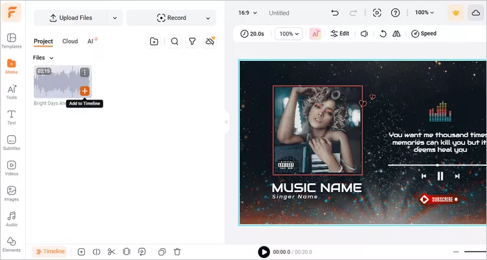Adjust the volume speaker icon

click(x=365, y=34)
